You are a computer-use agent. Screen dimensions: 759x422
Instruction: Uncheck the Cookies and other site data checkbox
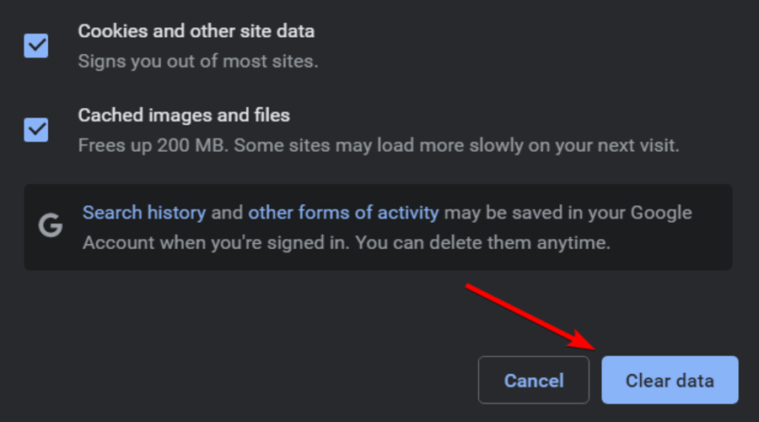(36, 46)
